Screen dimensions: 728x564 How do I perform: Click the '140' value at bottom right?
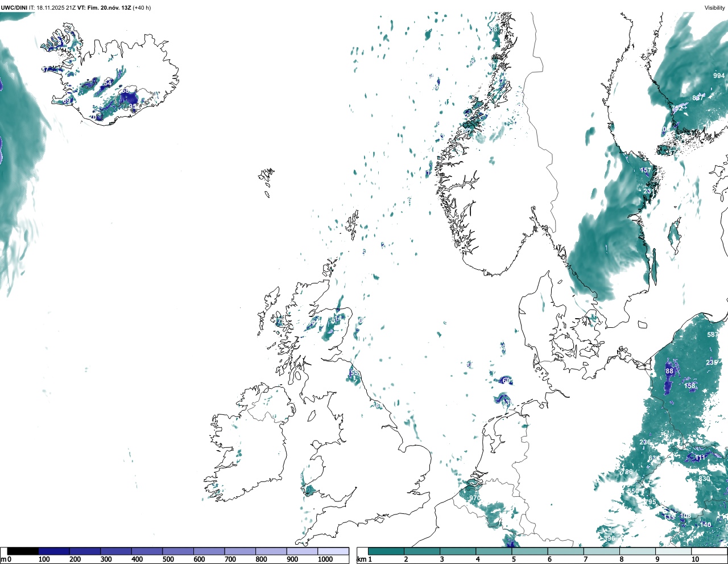(706, 525)
